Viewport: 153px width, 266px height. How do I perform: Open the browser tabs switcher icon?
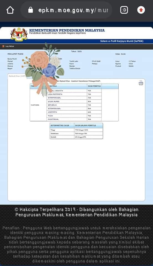point(124,10)
